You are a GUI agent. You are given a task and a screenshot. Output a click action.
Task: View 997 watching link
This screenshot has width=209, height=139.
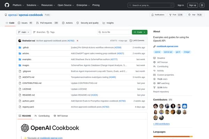coord(161,83)
